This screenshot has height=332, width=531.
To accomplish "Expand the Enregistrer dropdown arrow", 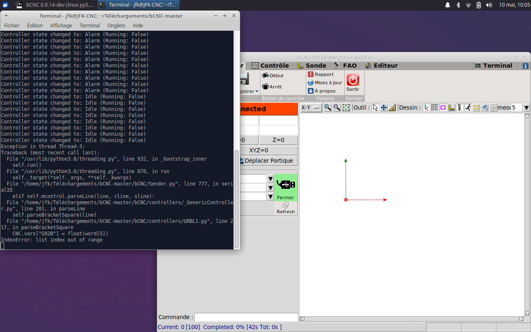I will pyautogui.click(x=257, y=91).
